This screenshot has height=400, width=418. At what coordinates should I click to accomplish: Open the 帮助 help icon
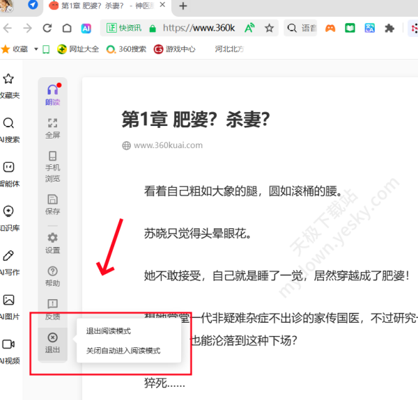pyautogui.click(x=53, y=275)
